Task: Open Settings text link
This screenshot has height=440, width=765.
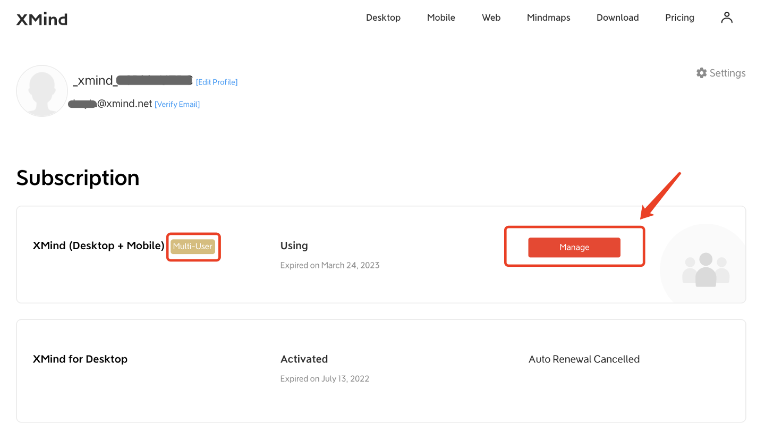Action: click(727, 73)
